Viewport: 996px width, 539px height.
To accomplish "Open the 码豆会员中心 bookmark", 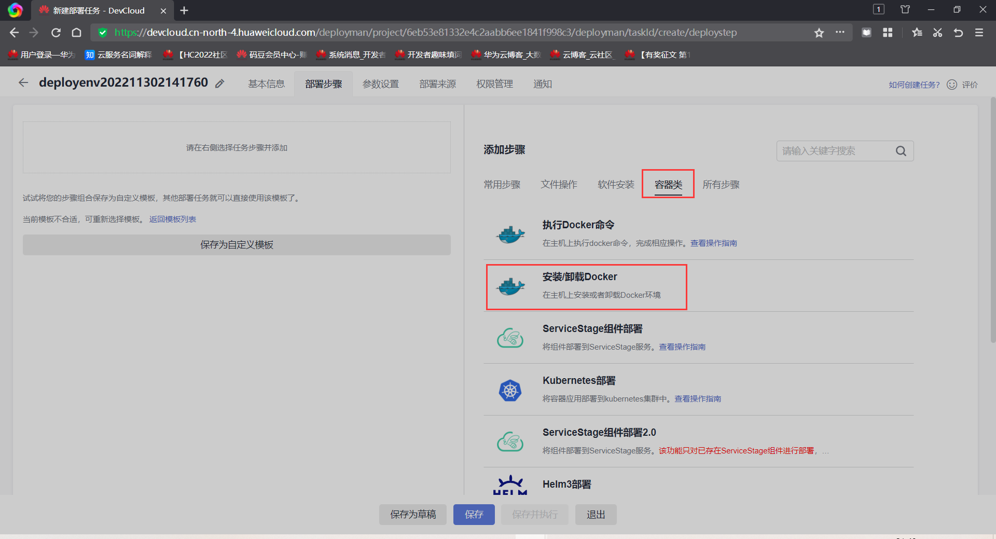I will click(272, 54).
